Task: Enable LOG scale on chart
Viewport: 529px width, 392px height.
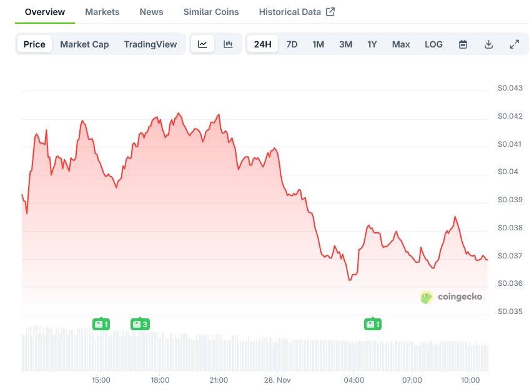Action: click(x=433, y=44)
